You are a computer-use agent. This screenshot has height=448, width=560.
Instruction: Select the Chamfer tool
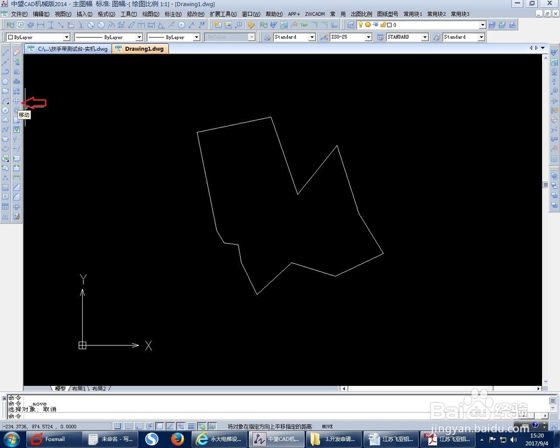(16, 187)
